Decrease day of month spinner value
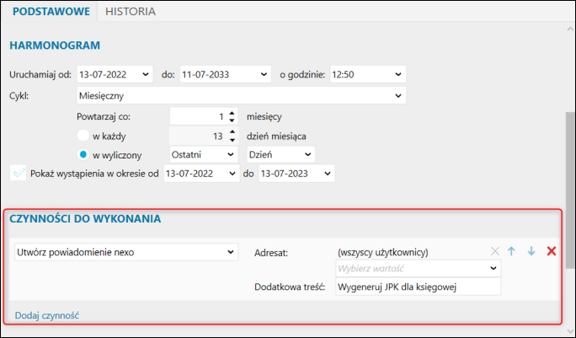The image size is (576, 338). coord(232,140)
